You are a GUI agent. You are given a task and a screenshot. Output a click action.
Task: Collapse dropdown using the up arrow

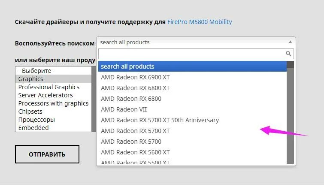click(290, 42)
